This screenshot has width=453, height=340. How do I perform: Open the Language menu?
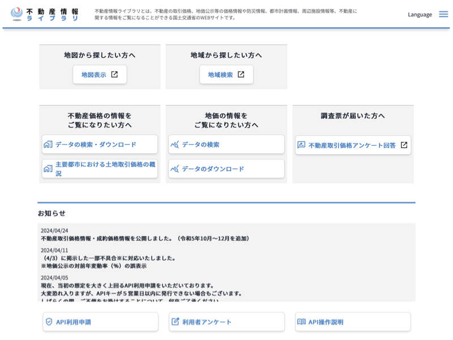(420, 14)
